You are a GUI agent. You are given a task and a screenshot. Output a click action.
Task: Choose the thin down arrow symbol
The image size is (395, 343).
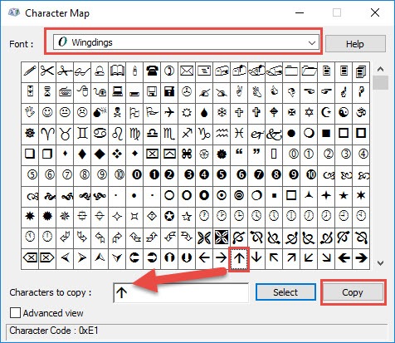pos(256,258)
